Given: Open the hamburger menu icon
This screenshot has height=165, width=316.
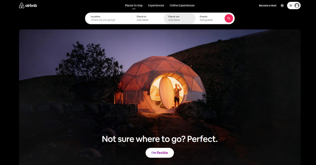Looking at the screenshot, I should pyautogui.click(x=291, y=6).
